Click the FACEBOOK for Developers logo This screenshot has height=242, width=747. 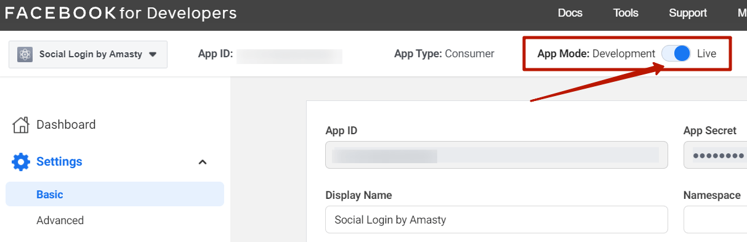(x=121, y=13)
